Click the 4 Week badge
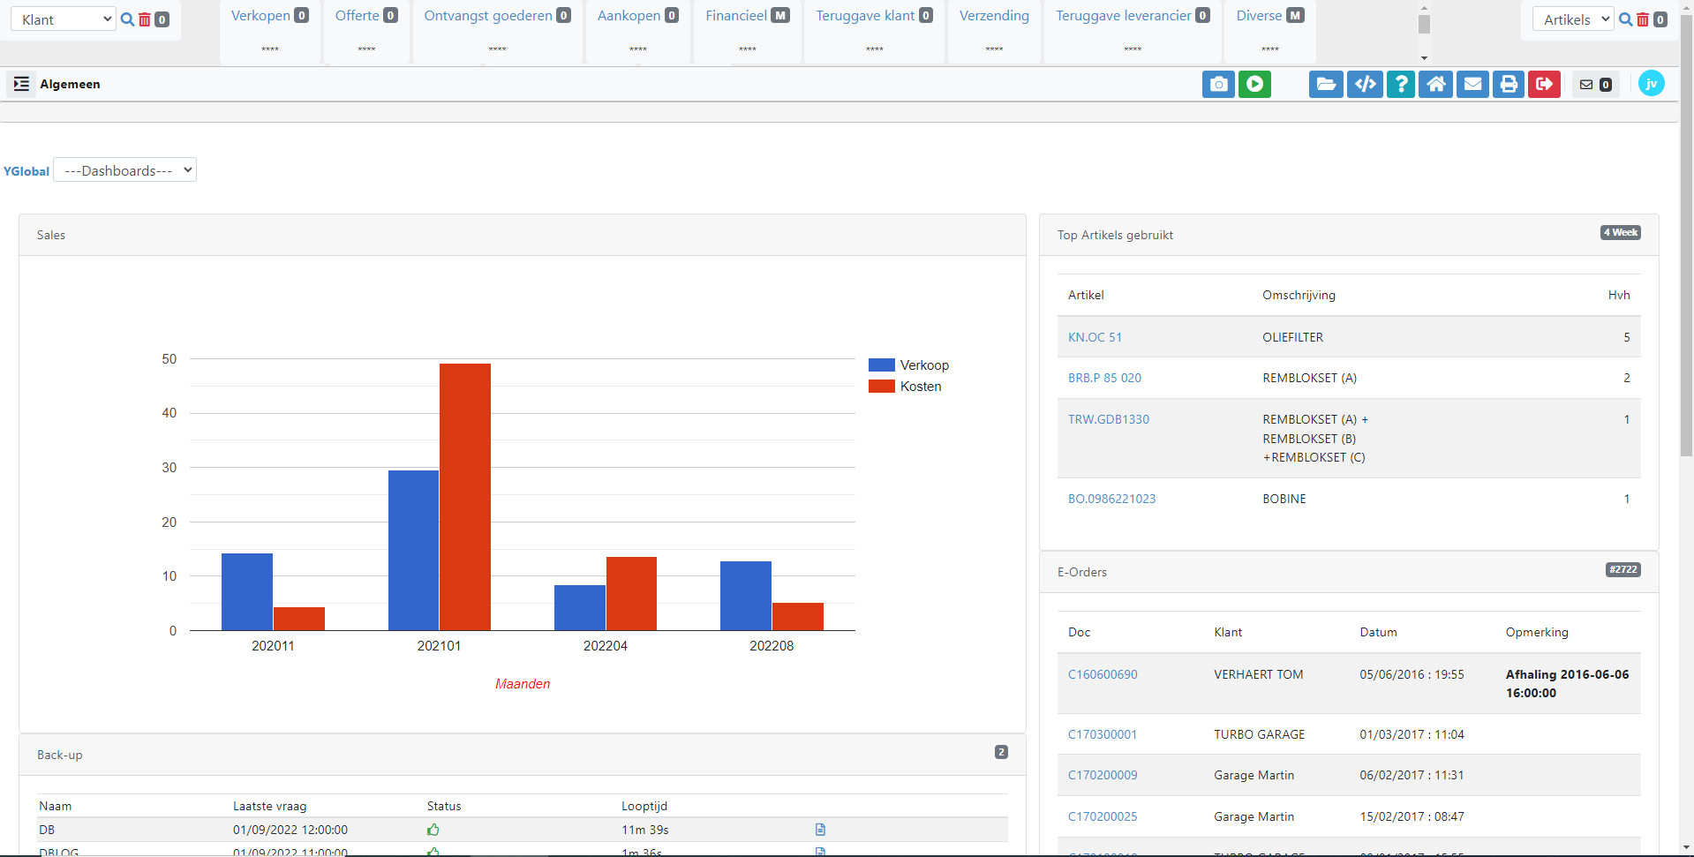 [1620, 232]
